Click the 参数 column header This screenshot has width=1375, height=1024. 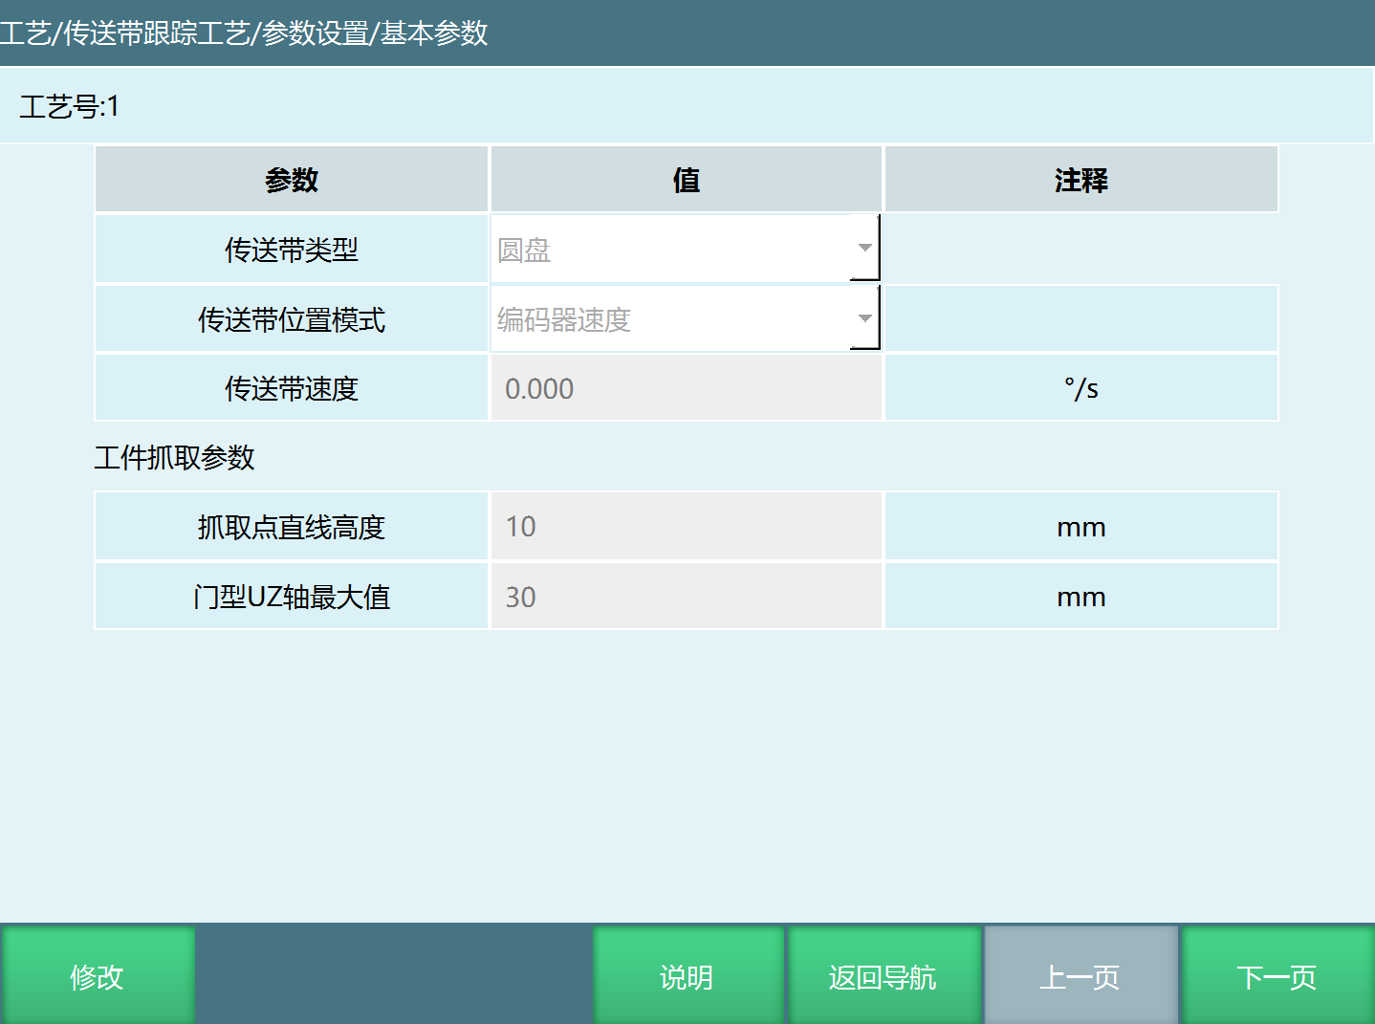(x=290, y=179)
